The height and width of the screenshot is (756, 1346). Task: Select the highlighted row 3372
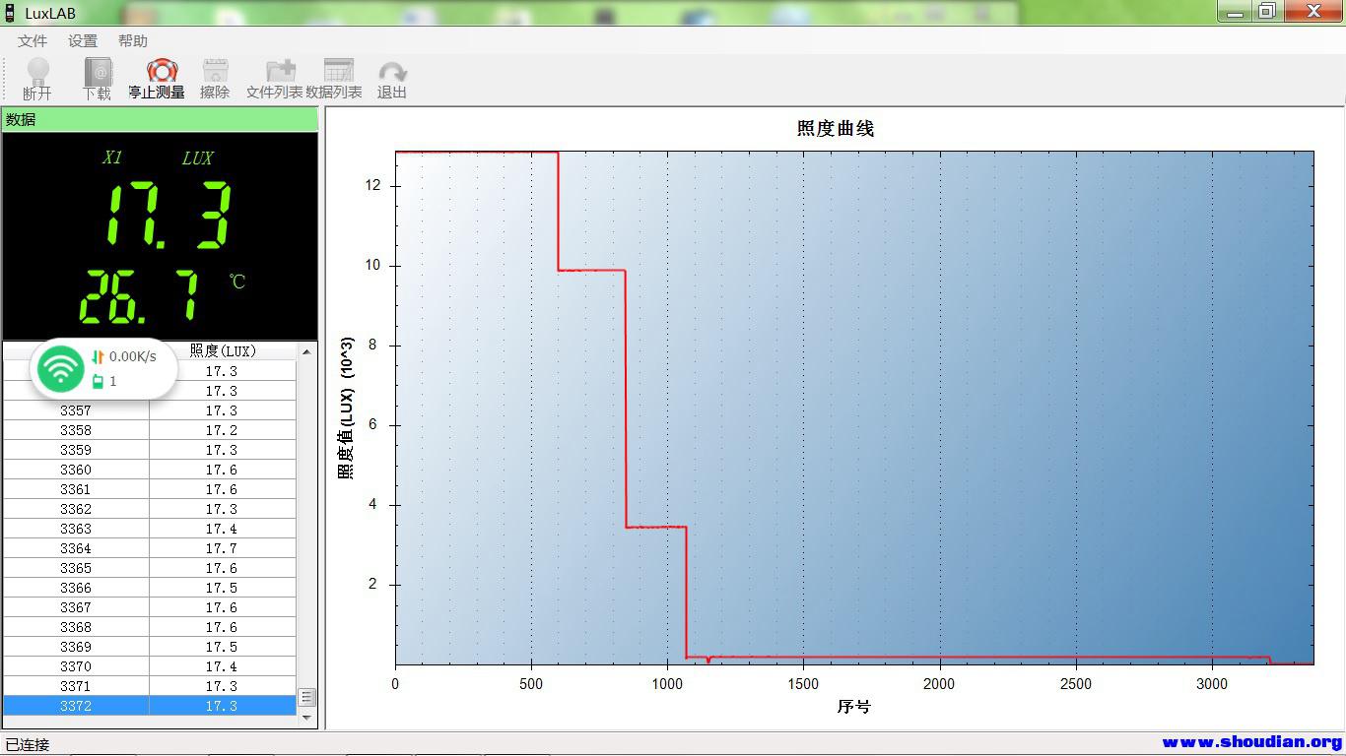pyautogui.click(x=150, y=706)
